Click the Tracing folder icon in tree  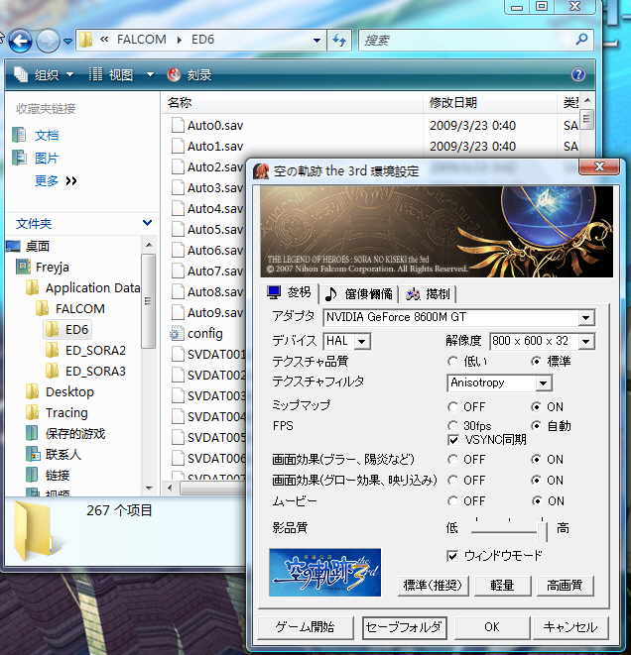pyautogui.click(x=32, y=412)
